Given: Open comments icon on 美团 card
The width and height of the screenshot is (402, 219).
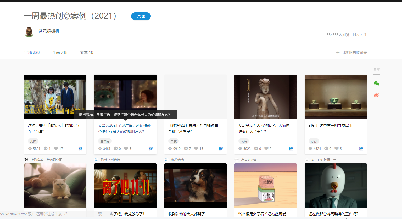Looking at the screenshot, I should point(46,149).
